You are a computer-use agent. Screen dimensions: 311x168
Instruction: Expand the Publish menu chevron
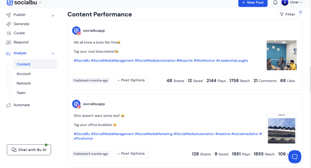(53, 15)
